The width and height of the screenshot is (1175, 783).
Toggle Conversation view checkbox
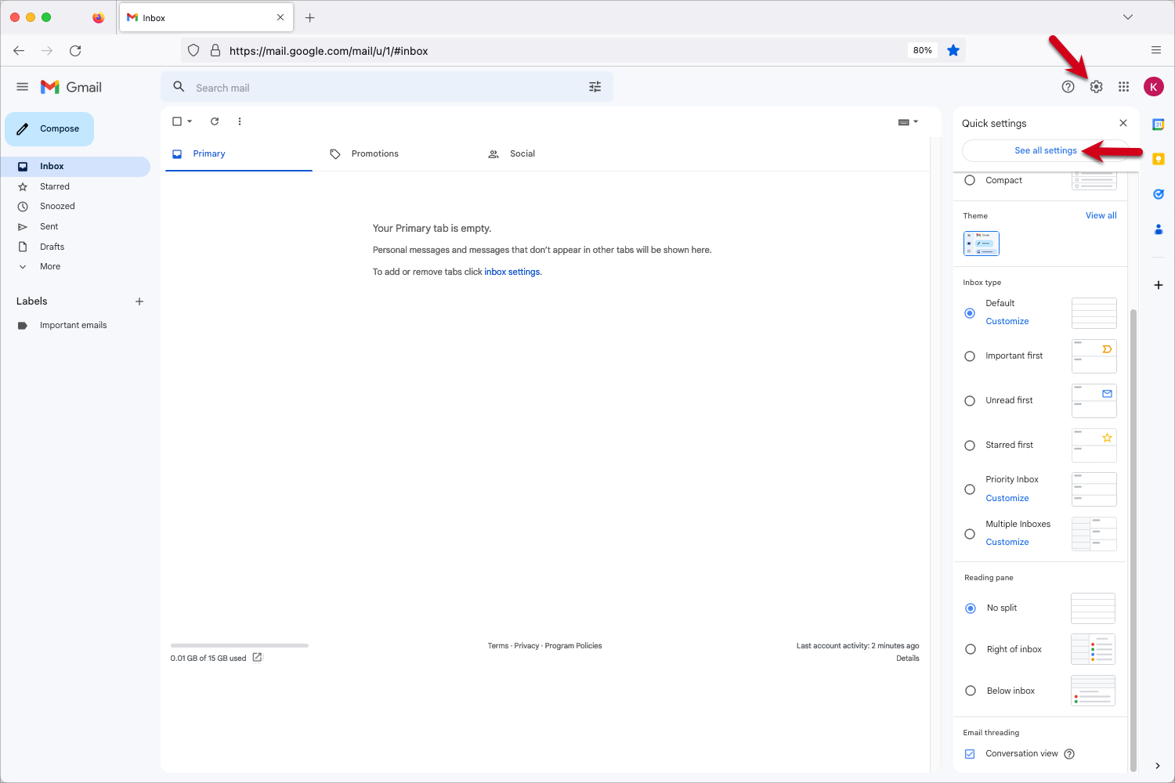pos(970,754)
